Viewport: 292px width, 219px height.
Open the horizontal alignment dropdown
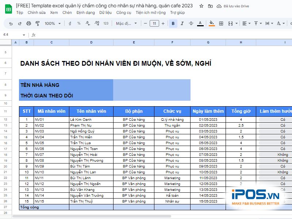click(x=245, y=23)
